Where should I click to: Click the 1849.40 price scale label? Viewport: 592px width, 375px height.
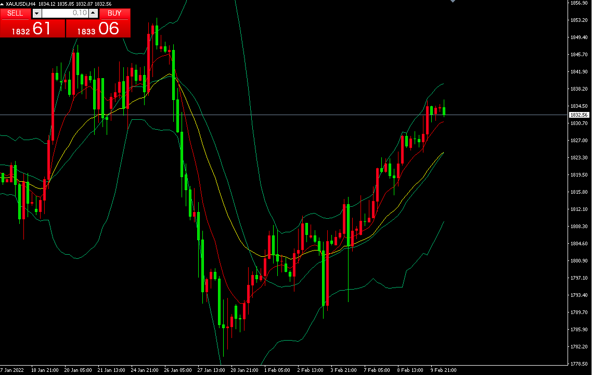(579, 37)
